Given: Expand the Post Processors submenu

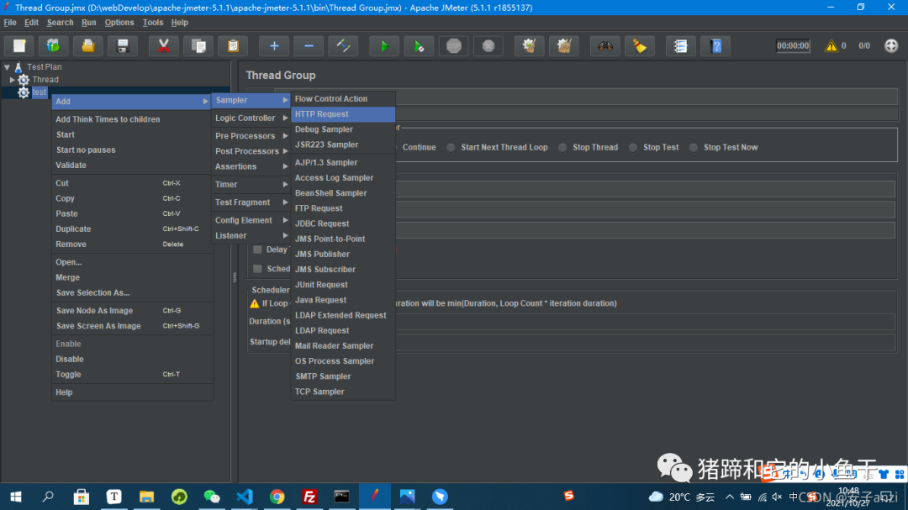Looking at the screenshot, I should [251, 151].
